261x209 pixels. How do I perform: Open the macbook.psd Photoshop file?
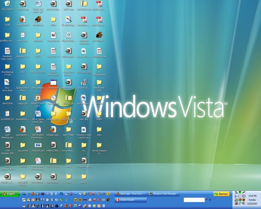[x=38, y=147]
